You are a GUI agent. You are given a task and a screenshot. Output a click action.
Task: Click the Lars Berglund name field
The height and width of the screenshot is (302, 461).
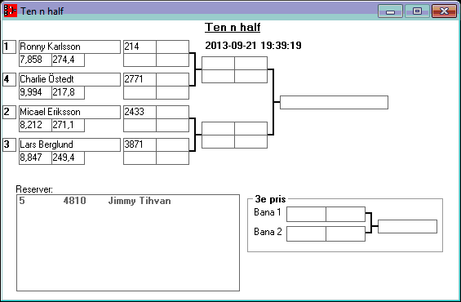[x=69, y=144]
